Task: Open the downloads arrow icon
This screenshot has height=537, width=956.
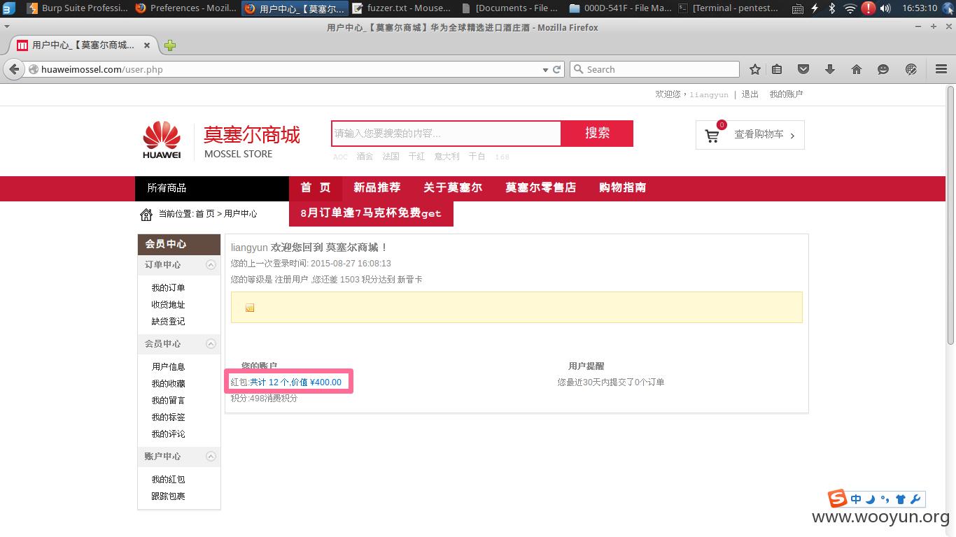Action: click(830, 69)
